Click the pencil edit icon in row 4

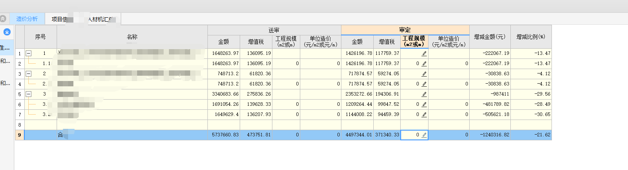424,84
